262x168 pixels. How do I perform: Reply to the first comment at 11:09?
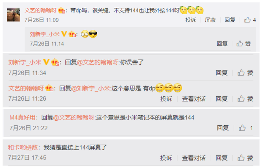(x=230, y=20)
